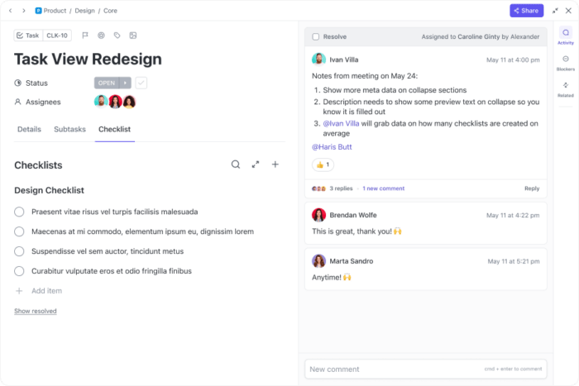Click the Share button
579x386 pixels.
click(526, 11)
